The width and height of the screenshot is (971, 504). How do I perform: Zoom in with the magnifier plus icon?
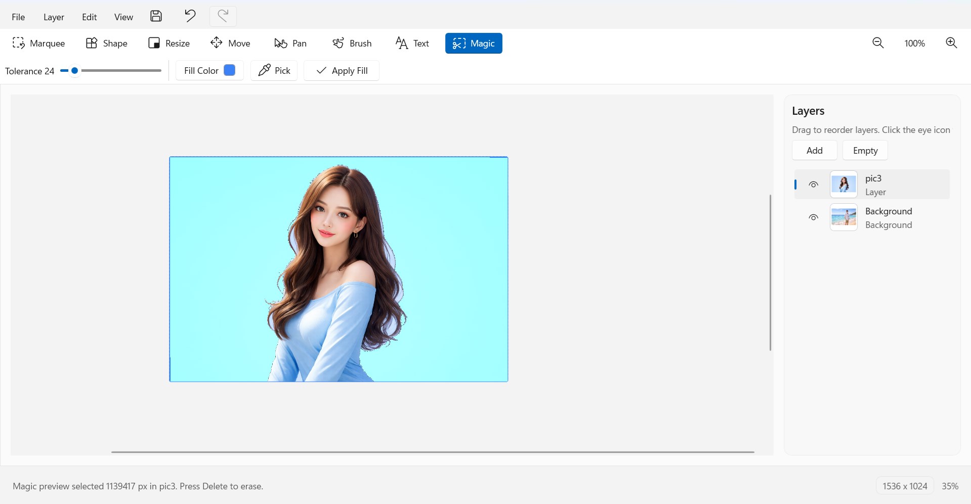951,43
